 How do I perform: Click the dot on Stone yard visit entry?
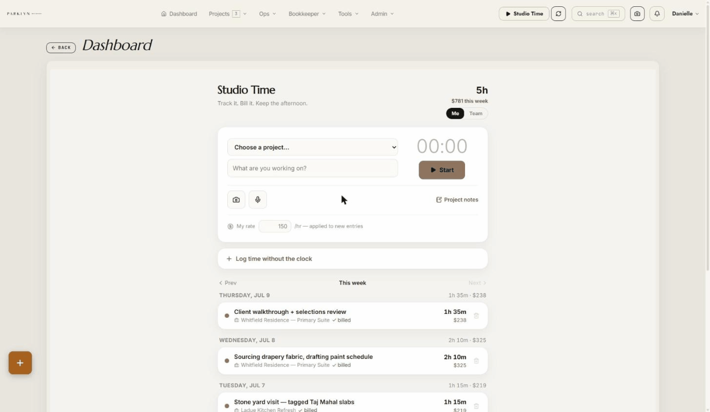pos(227,406)
